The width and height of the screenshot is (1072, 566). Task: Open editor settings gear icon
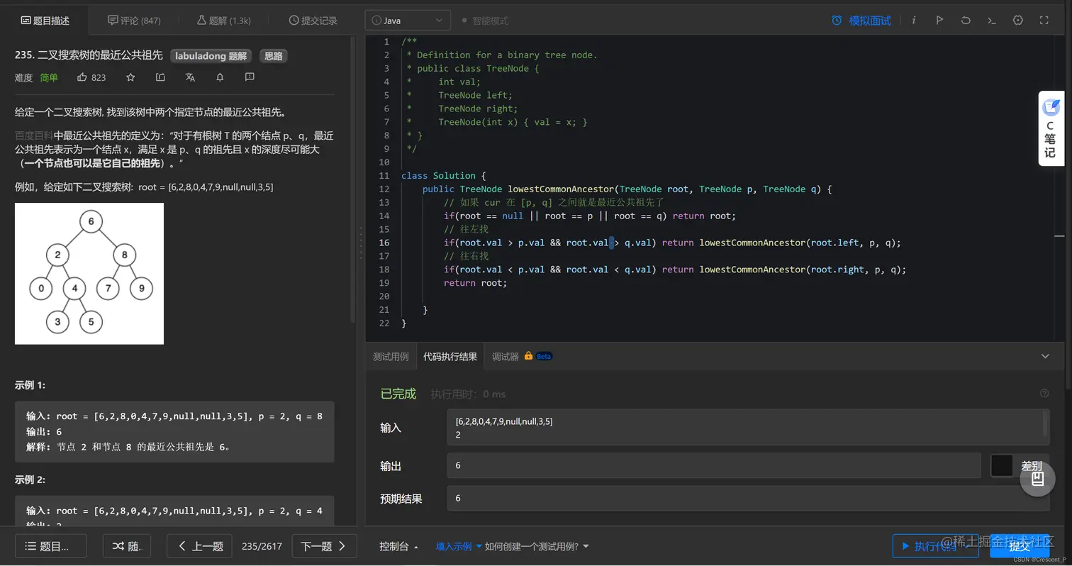click(x=1018, y=20)
